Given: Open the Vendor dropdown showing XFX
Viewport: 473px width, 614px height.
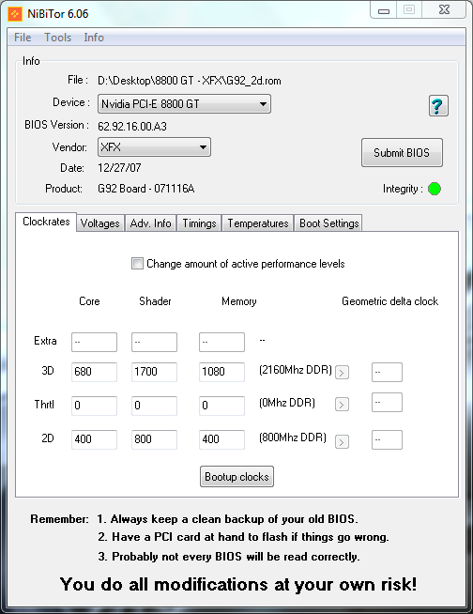Looking at the screenshot, I should (154, 147).
